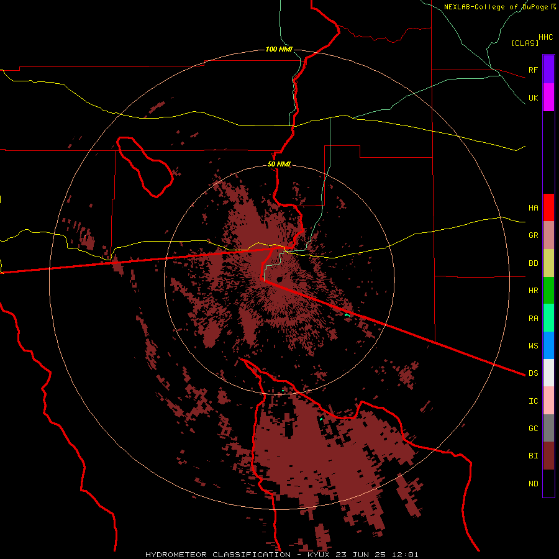This screenshot has height=559, width=559.
Task: Click the DS white legend swatch
Action: point(548,373)
